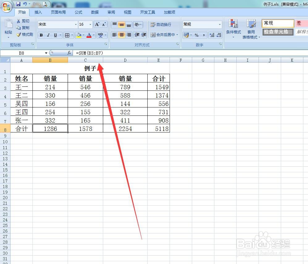Open 套用表格格式 table format gallery
This screenshot has height=264, width=308.
[251, 29]
